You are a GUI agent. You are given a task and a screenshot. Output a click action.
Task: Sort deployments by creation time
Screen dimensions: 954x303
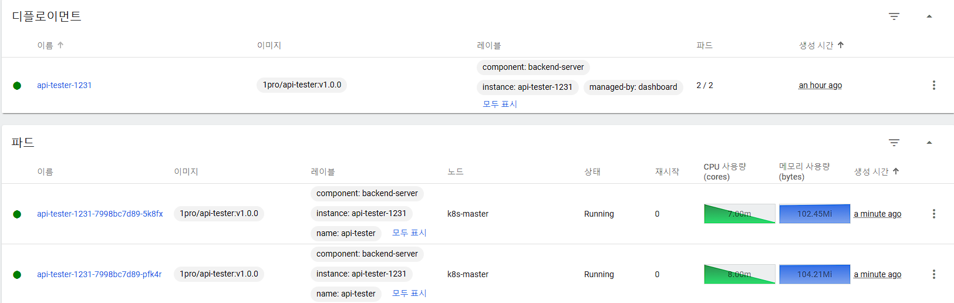tap(816, 45)
